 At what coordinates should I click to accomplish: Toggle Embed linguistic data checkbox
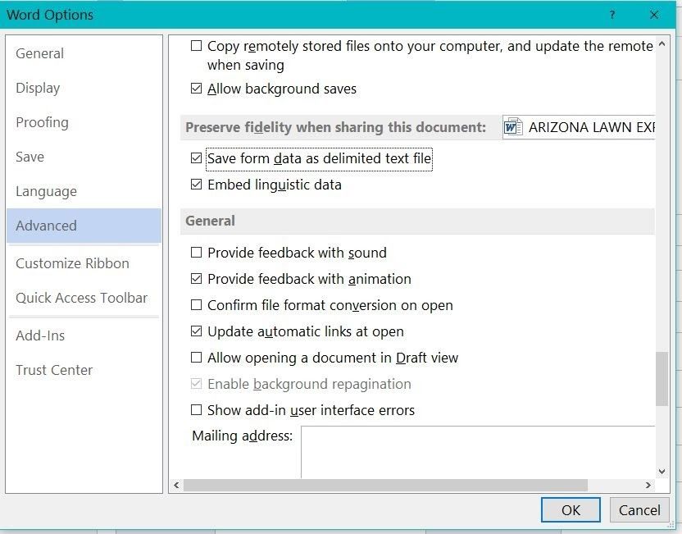point(196,185)
